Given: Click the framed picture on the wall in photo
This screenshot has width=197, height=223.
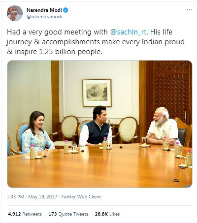Looking at the screenshot, I should click(97, 93).
